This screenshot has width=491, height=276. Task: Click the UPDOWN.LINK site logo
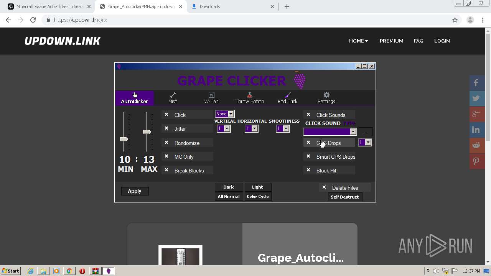pyautogui.click(x=62, y=41)
